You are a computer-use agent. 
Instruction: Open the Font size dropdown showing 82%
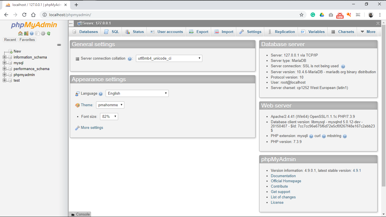pyautogui.click(x=109, y=116)
